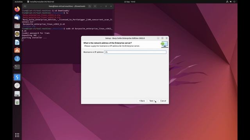The width and height of the screenshot is (250, 140).
Task: Open Firefox from the dock
Action: click(17, 9)
